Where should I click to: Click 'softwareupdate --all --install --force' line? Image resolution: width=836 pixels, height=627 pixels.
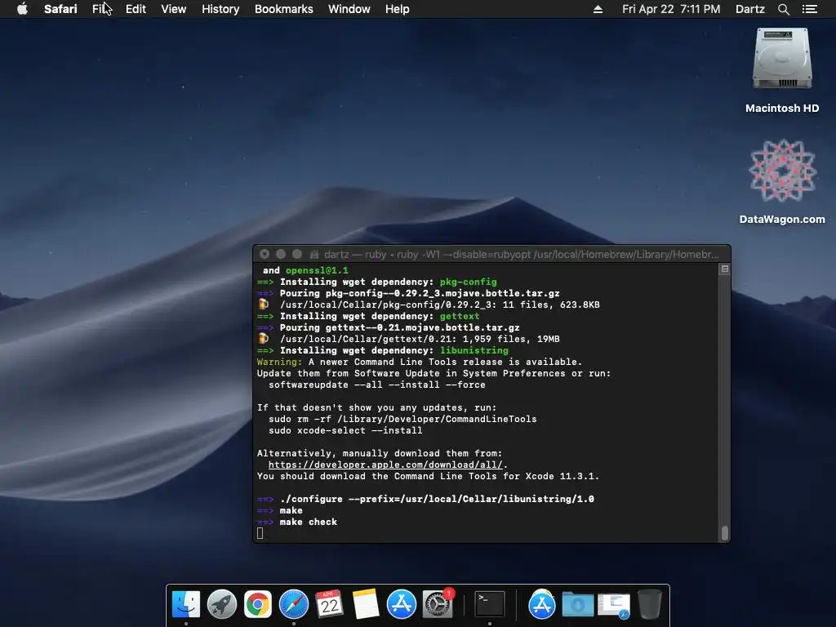click(x=377, y=385)
